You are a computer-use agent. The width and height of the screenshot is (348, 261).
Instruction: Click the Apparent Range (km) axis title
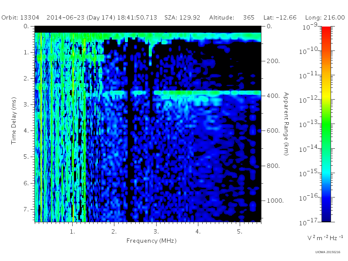(x=286, y=124)
